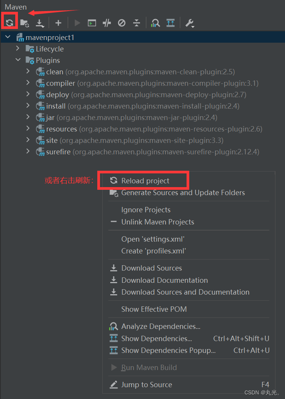Viewport: 285px width, 399px height.
Task: Select the site plugin row
Action: (x=143, y=140)
